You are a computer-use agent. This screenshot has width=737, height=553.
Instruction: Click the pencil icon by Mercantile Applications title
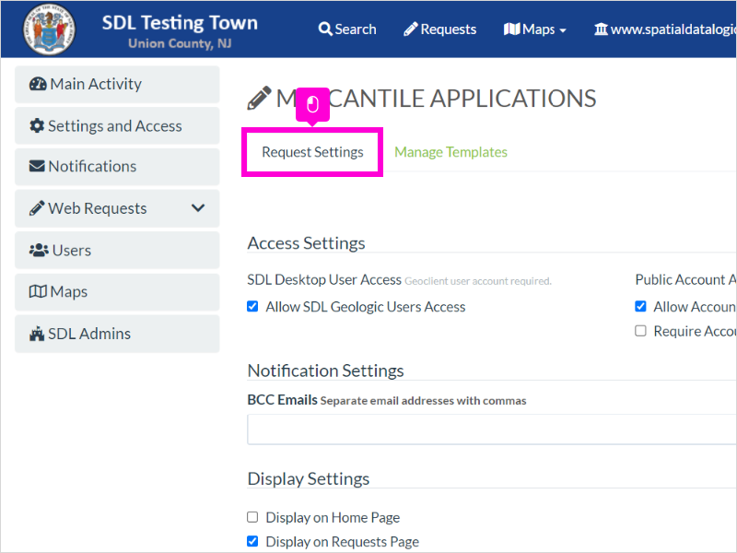[x=259, y=98]
